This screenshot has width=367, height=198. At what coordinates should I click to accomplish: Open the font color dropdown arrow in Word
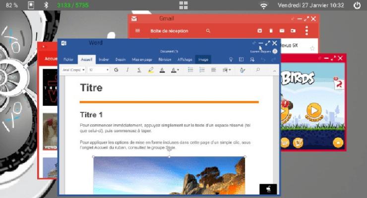tap(179, 70)
